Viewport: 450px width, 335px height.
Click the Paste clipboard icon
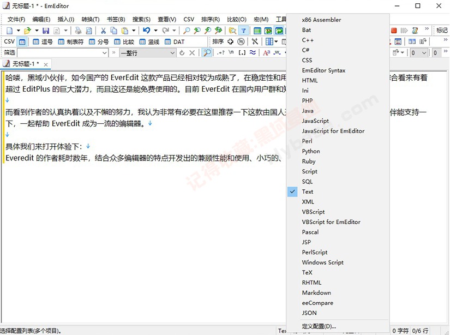click(125, 31)
